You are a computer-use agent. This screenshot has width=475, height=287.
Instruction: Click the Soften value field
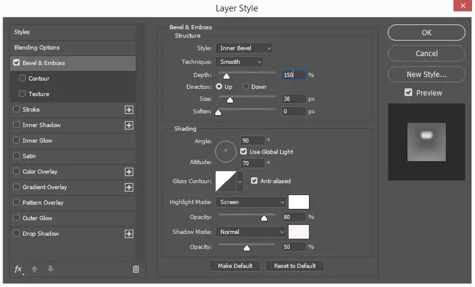[293, 112]
